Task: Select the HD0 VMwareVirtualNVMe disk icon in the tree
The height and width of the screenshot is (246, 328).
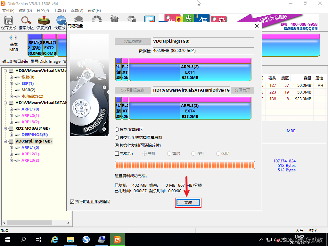Action: 11,71
